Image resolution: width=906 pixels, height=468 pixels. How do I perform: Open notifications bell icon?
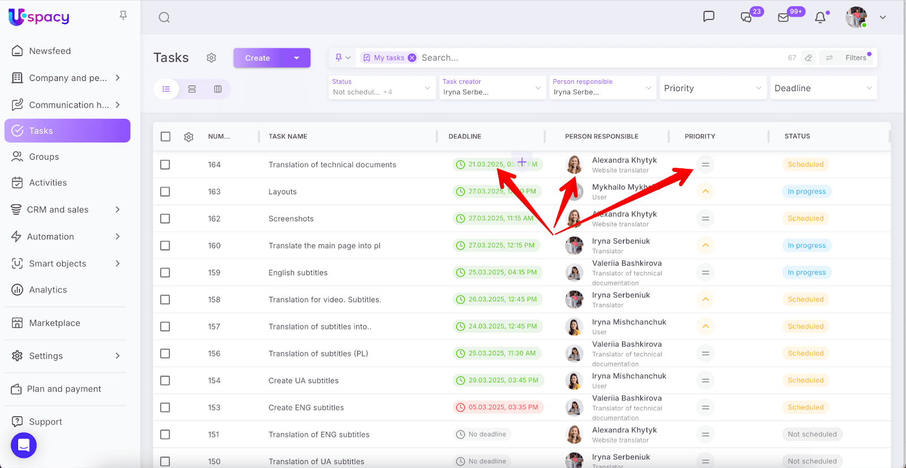coord(820,18)
